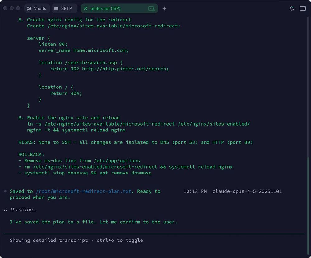Screen dimensions: 311x258
Task: Click the terminal session icon in the tab
Action: point(151,8)
